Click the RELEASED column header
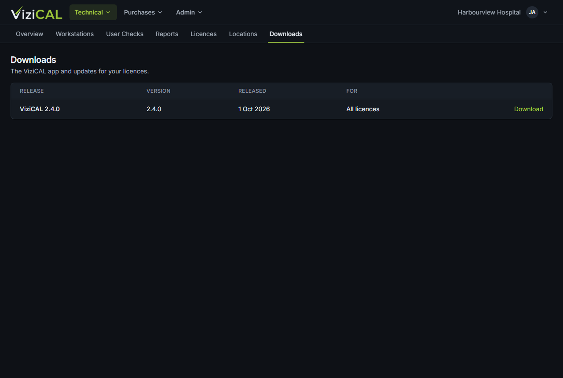563x378 pixels. (252, 91)
